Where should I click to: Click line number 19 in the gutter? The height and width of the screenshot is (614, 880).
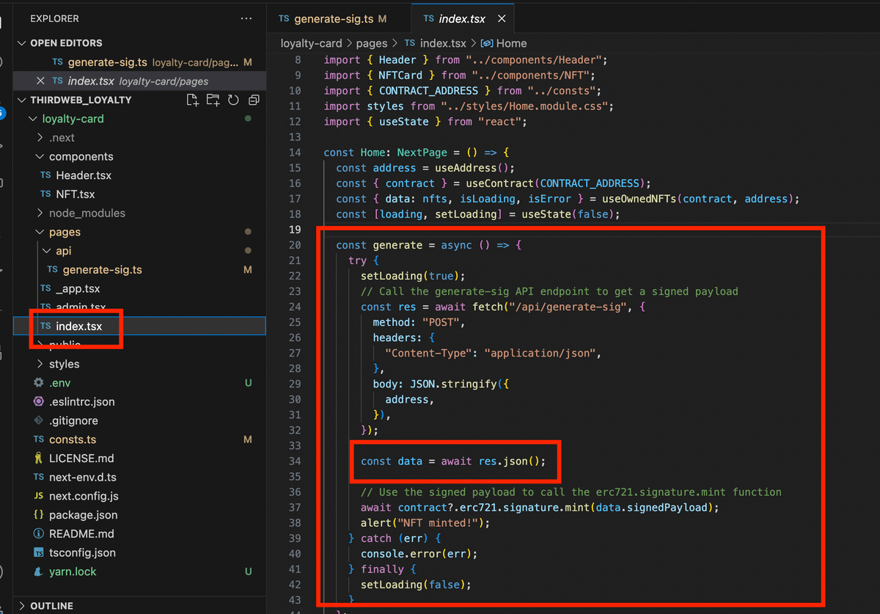click(295, 230)
